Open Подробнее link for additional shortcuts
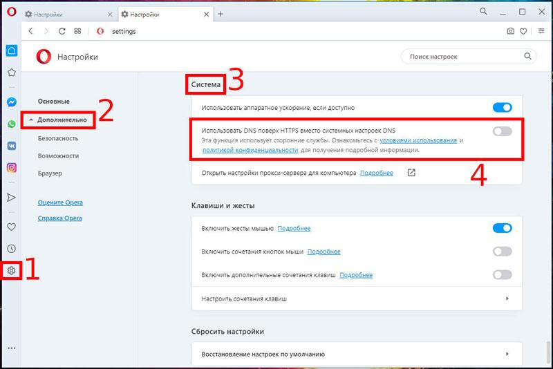 pos(356,275)
